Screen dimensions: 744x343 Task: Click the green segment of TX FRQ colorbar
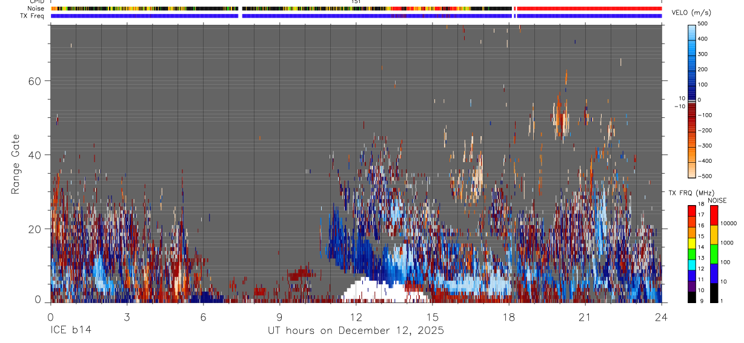[691, 254]
